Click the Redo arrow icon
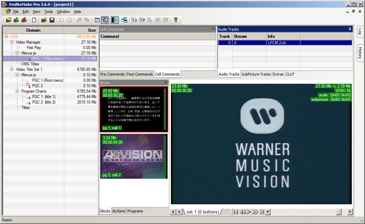The height and width of the screenshot is (224, 365). 69,20
